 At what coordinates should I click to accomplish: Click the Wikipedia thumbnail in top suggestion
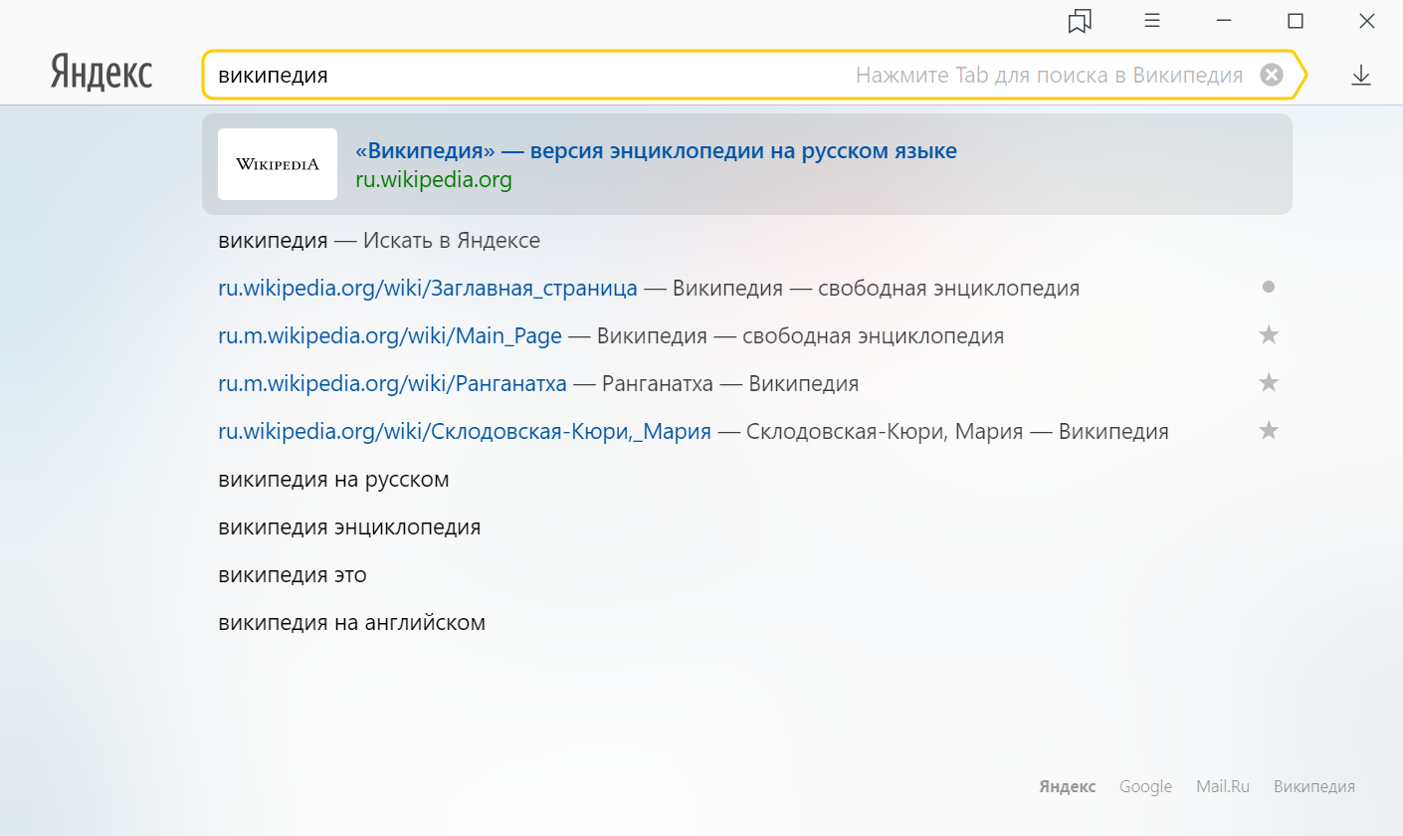tap(278, 164)
